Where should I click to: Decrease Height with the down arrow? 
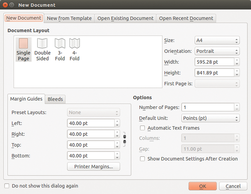click(x=237, y=75)
